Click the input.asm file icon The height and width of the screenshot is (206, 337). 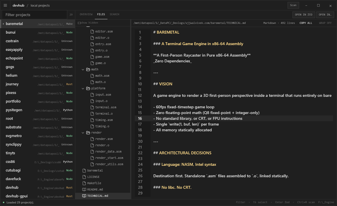coord(92,95)
